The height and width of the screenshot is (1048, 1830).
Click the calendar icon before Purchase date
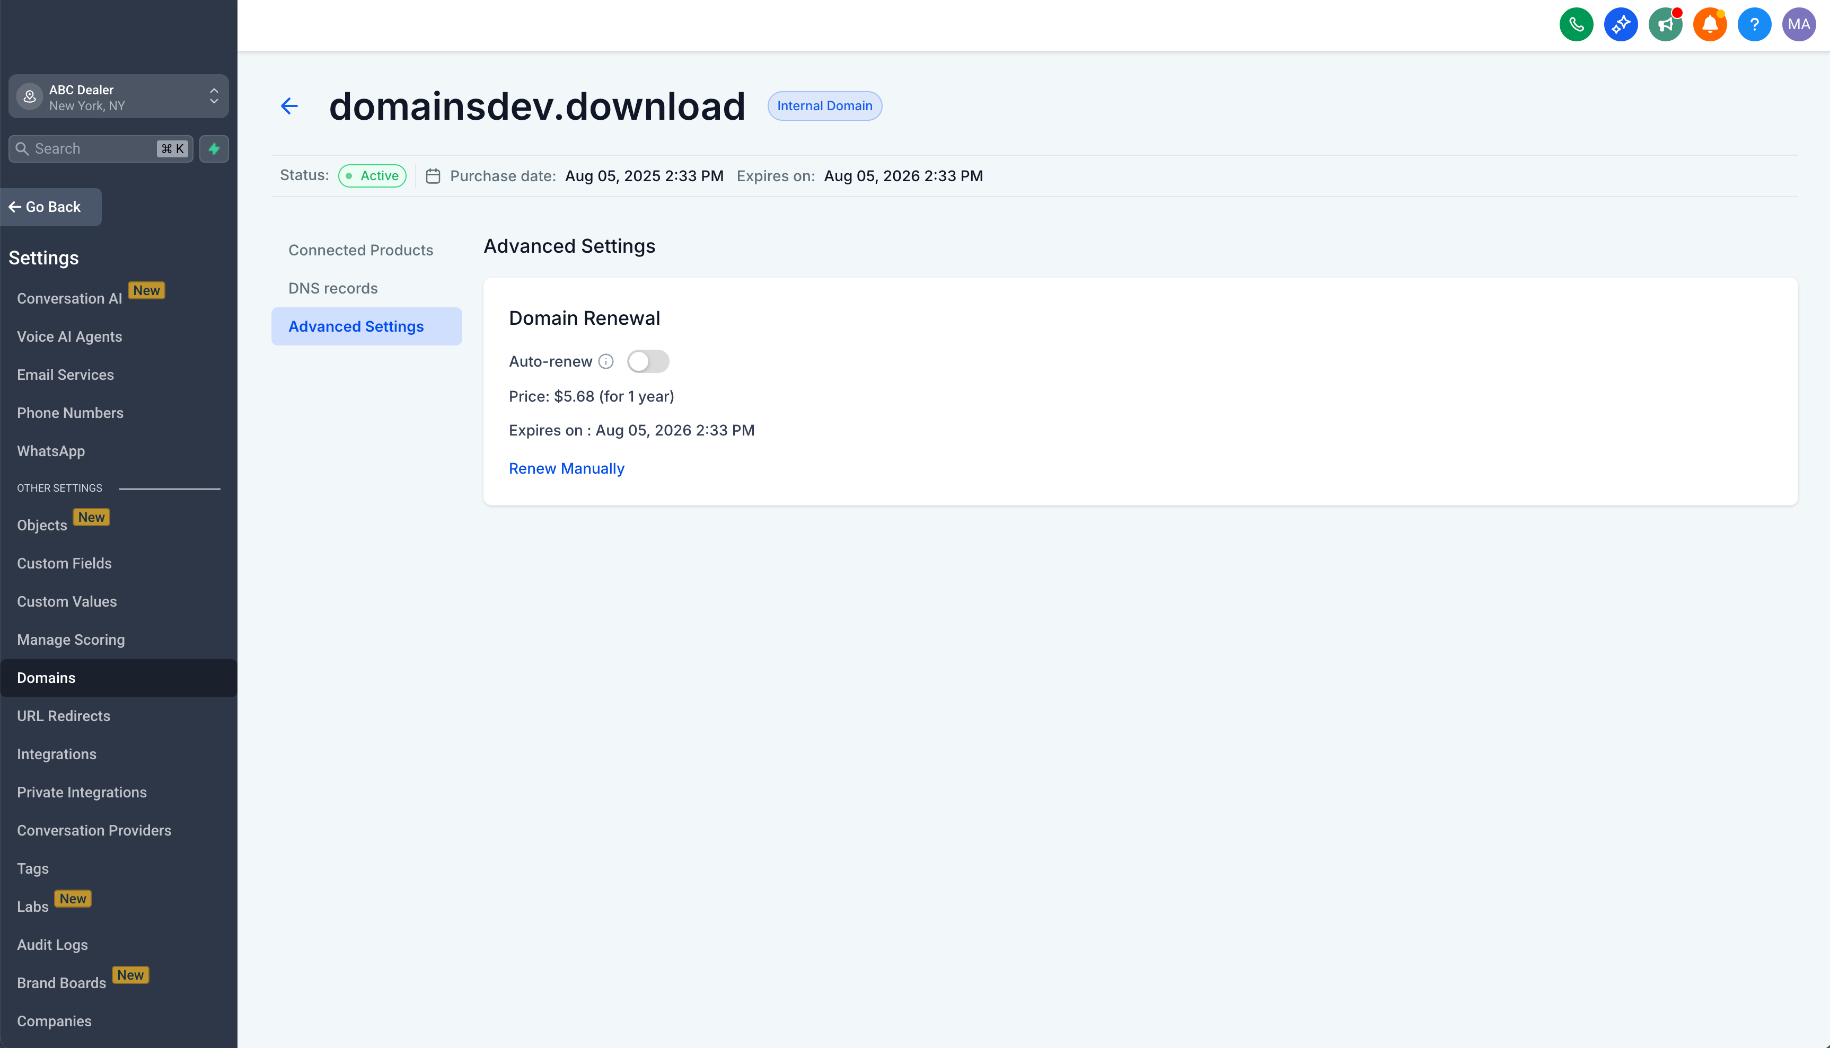pos(433,175)
